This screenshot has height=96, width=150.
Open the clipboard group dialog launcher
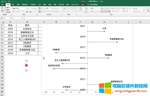(x=11, y=15)
